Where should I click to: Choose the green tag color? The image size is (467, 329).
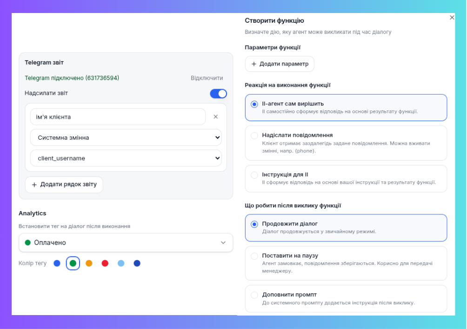73,263
